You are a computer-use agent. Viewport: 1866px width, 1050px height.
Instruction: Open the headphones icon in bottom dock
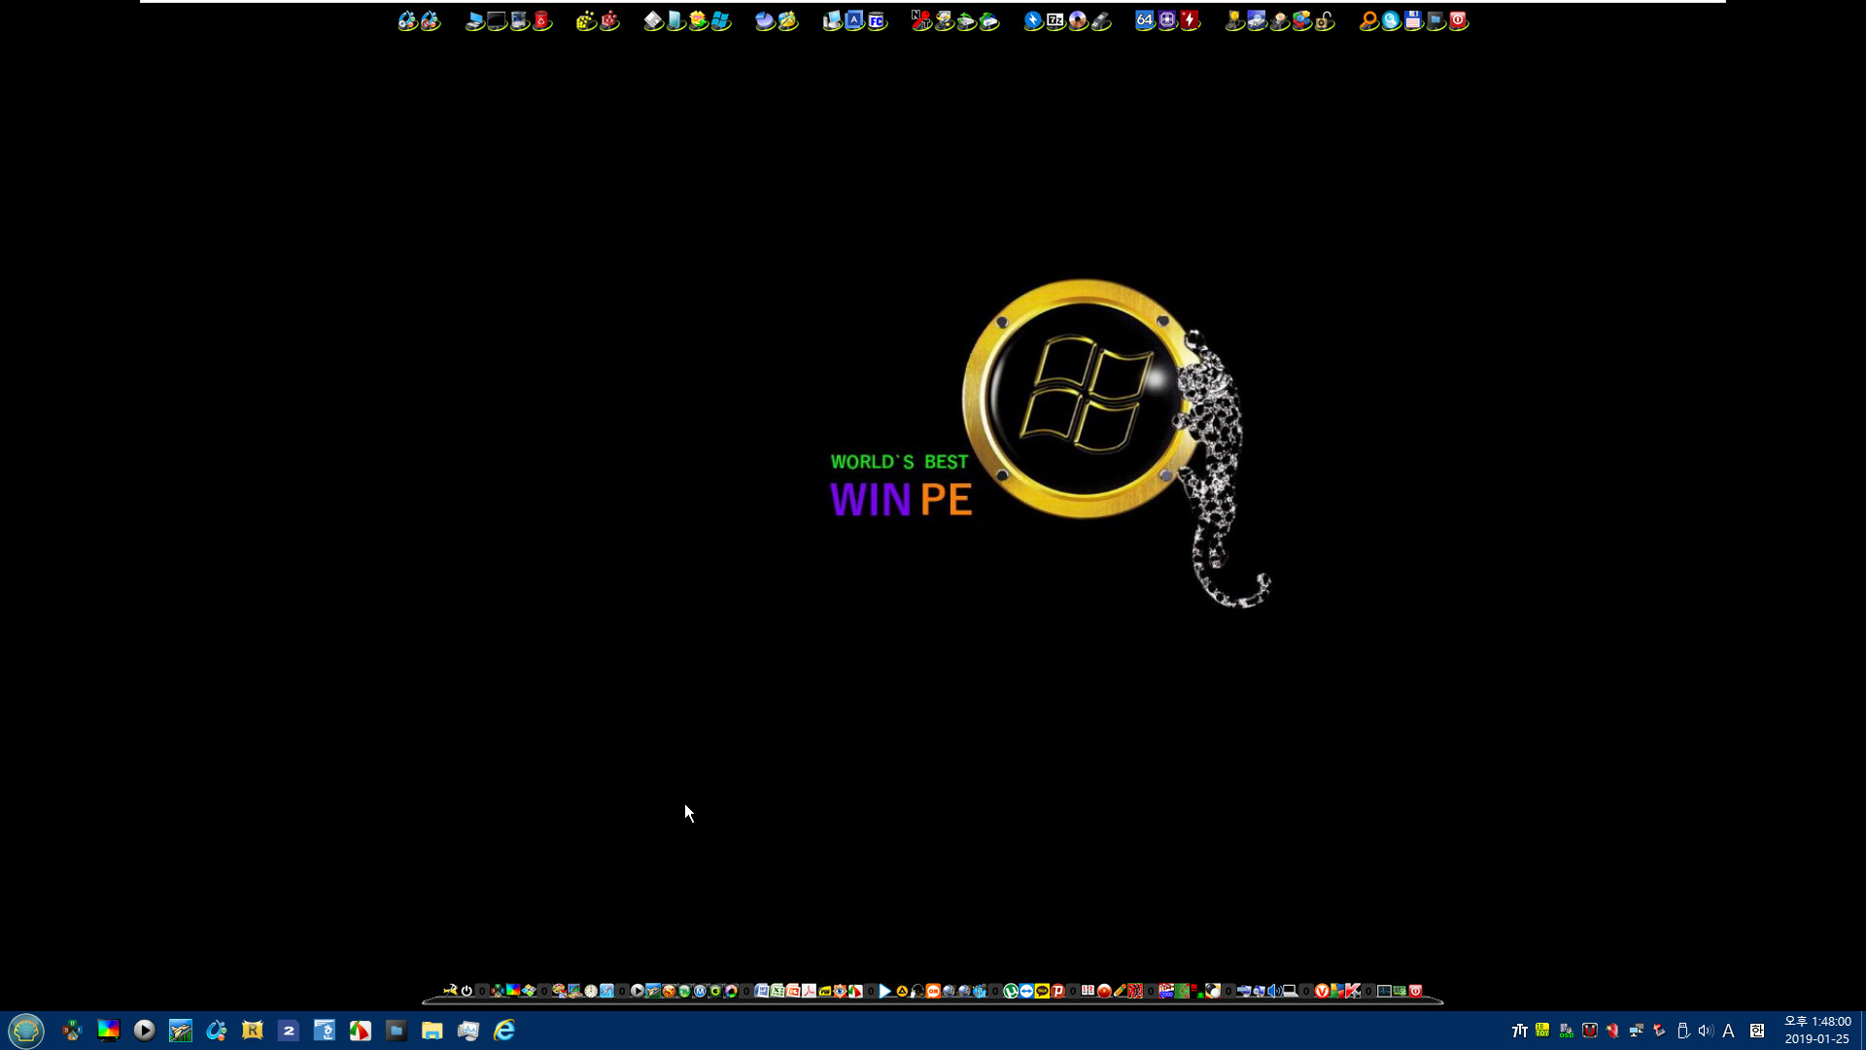click(916, 991)
